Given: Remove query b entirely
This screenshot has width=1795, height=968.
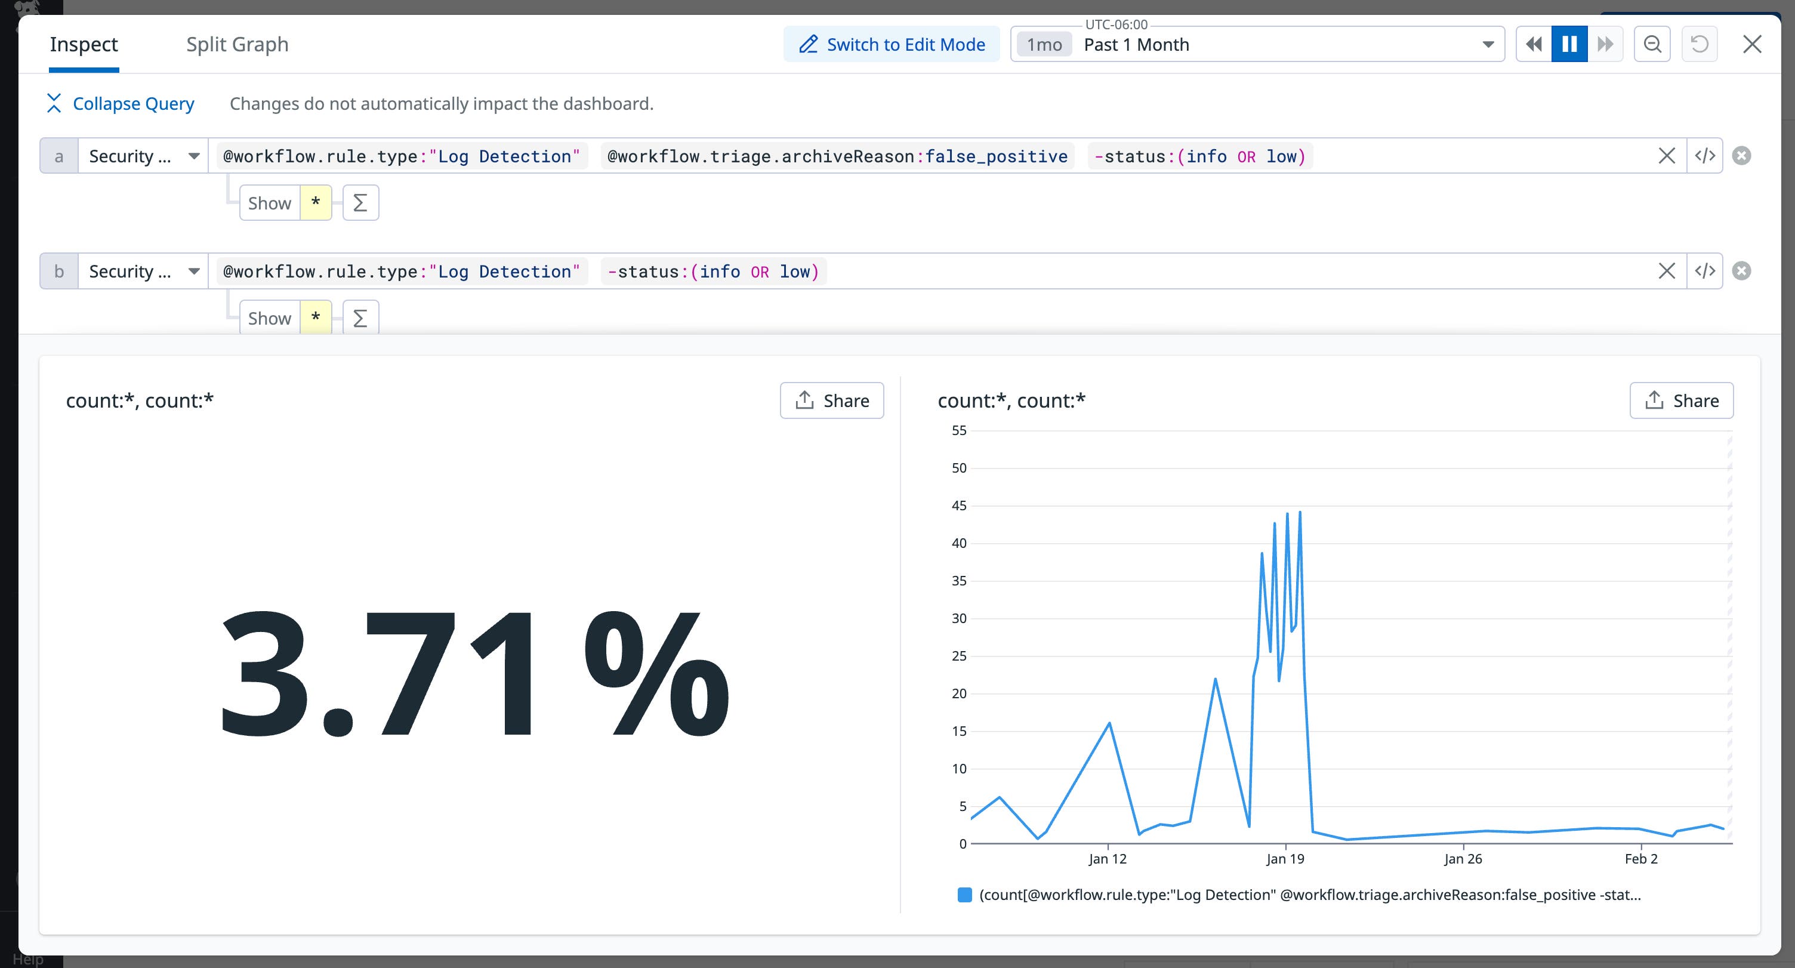Looking at the screenshot, I should [1741, 270].
